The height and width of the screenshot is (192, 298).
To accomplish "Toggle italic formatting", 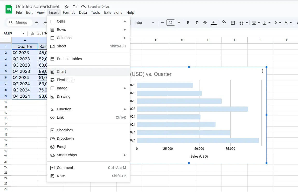I will 196,23.
